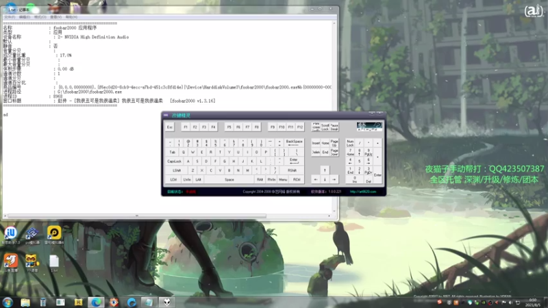The height and width of the screenshot is (308, 548).
Task: Click the numpad 0 Ins key
Action: tap(354, 179)
